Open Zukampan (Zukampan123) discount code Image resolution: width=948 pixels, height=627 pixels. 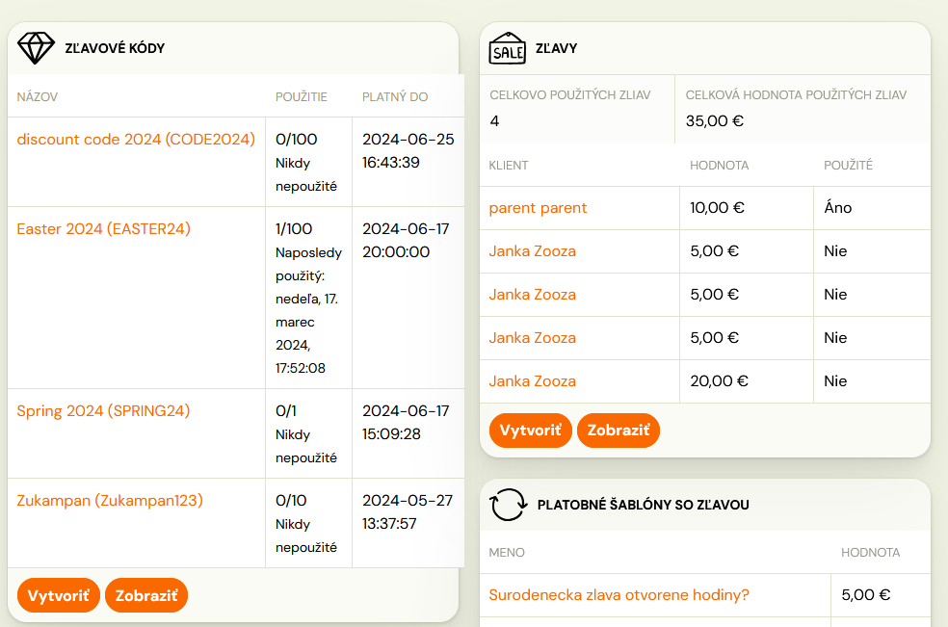[x=110, y=500]
